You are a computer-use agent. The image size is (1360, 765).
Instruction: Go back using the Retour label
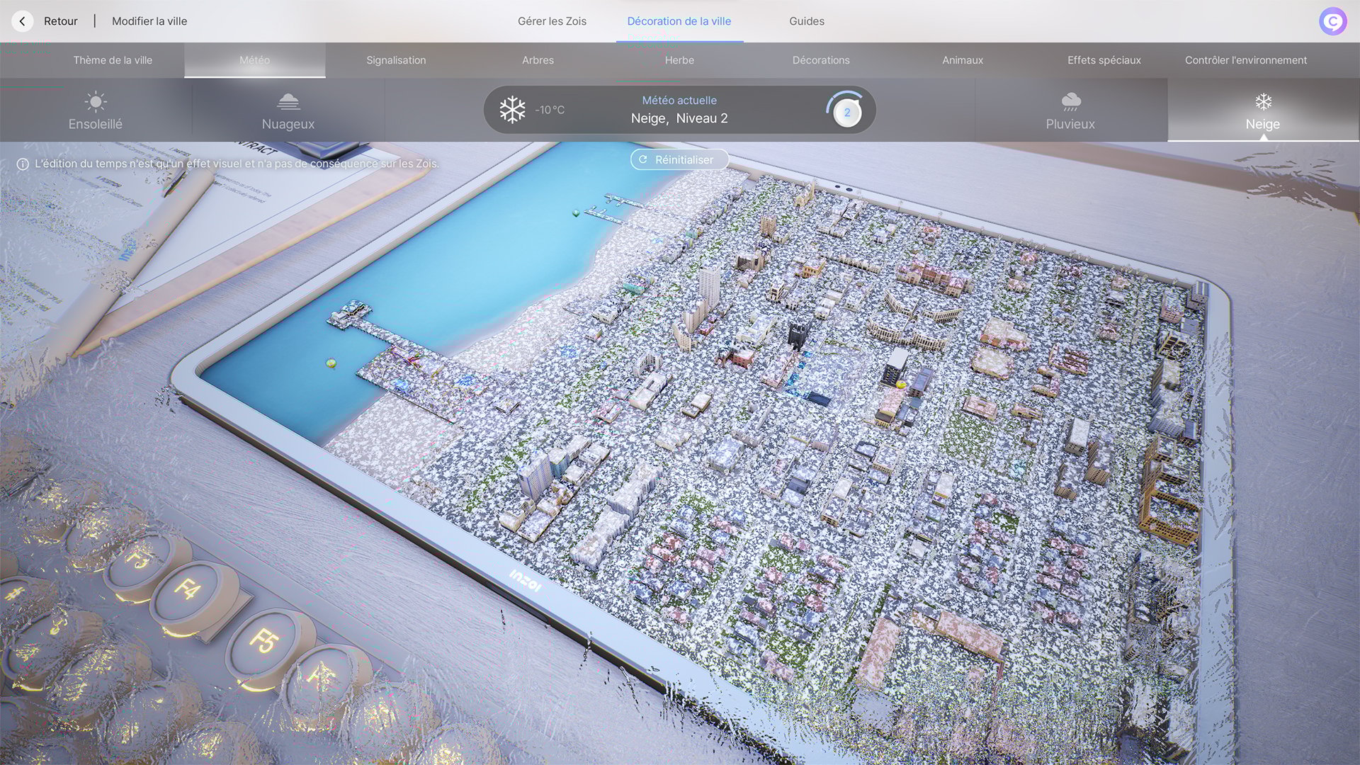(61, 21)
